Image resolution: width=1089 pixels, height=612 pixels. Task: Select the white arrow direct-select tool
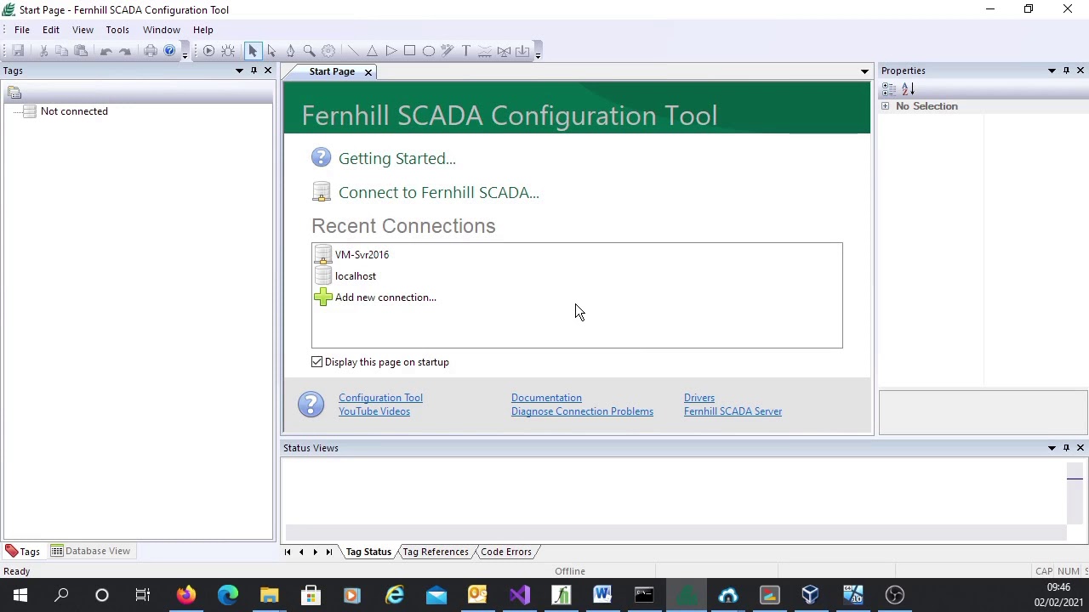click(x=271, y=51)
